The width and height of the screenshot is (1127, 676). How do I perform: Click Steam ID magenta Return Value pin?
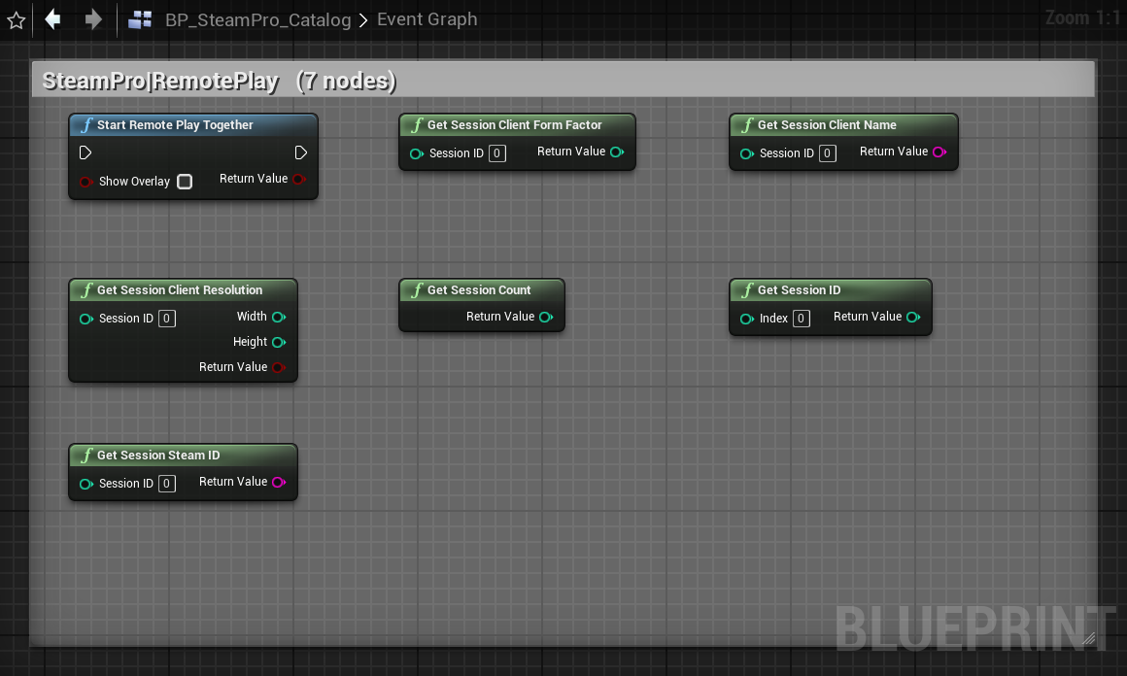click(x=279, y=482)
